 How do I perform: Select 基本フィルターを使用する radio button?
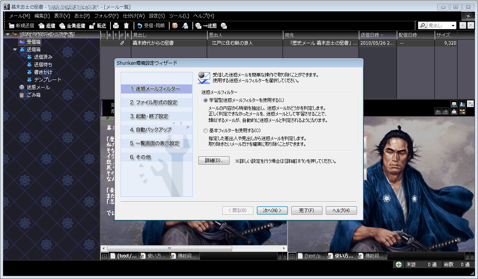tap(206, 131)
